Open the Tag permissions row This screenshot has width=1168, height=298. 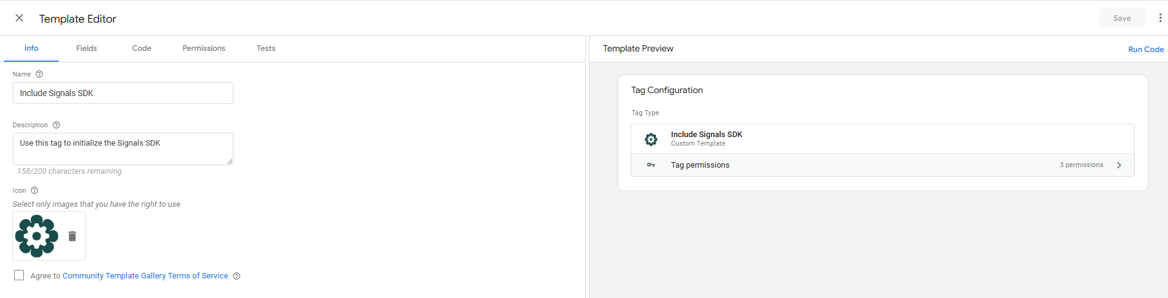700,165
